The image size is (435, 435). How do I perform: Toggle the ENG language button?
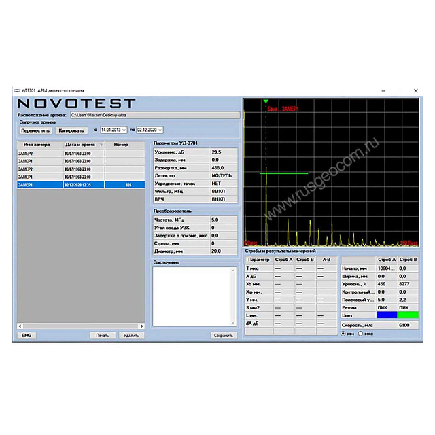[26, 335]
